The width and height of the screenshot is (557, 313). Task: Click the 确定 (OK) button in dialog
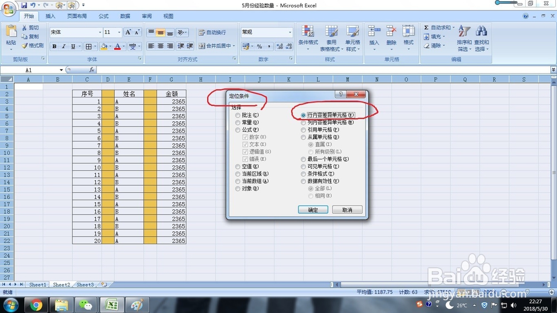(313, 210)
